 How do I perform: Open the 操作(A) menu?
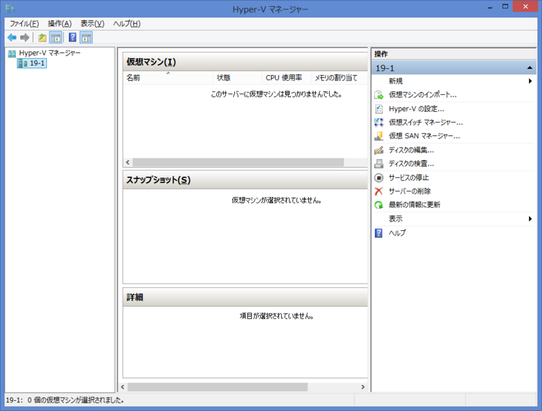click(58, 23)
